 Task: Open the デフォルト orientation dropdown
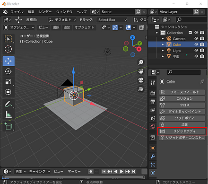pos(62,20)
